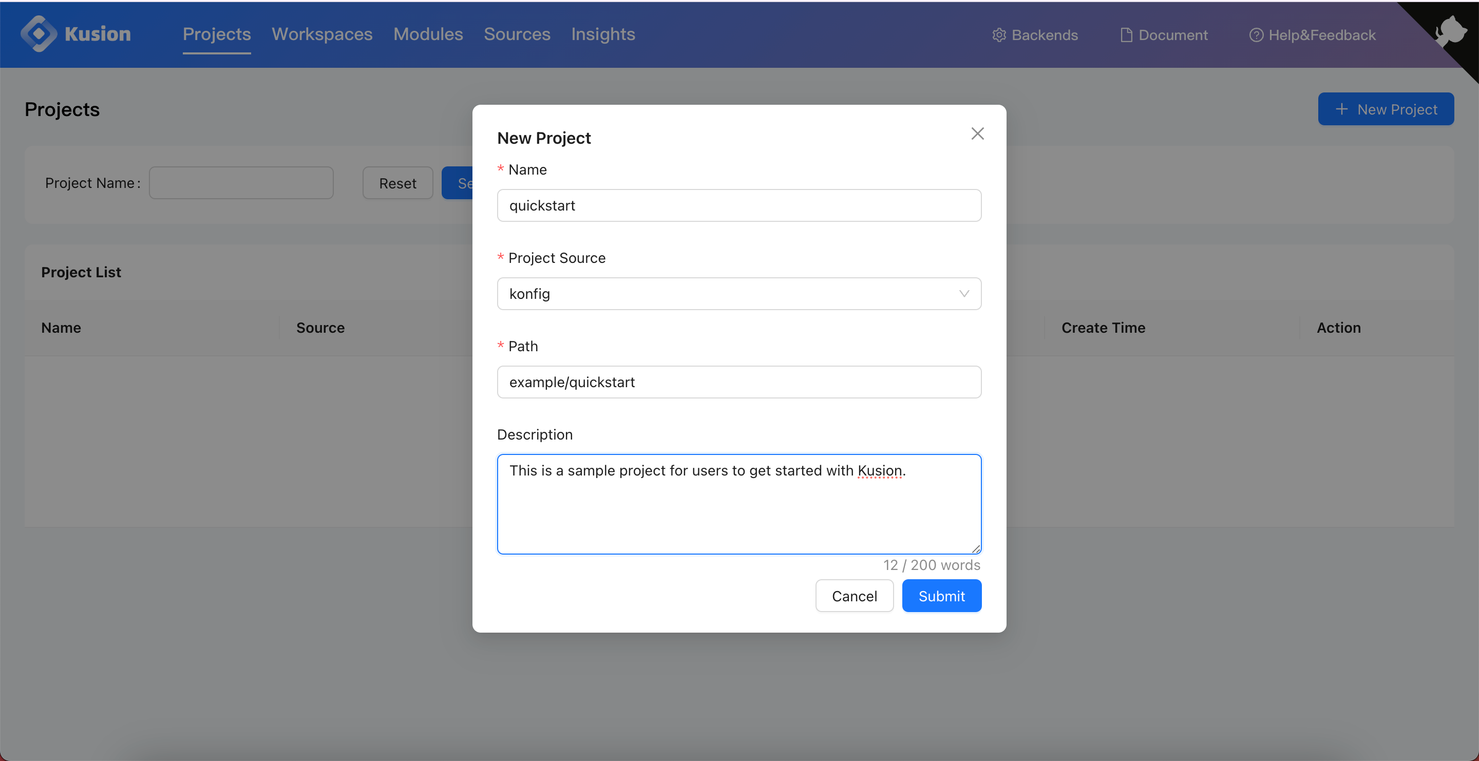Viewport: 1479px width, 761px height.
Task: Switch to the Workspaces page
Action: click(322, 34)
